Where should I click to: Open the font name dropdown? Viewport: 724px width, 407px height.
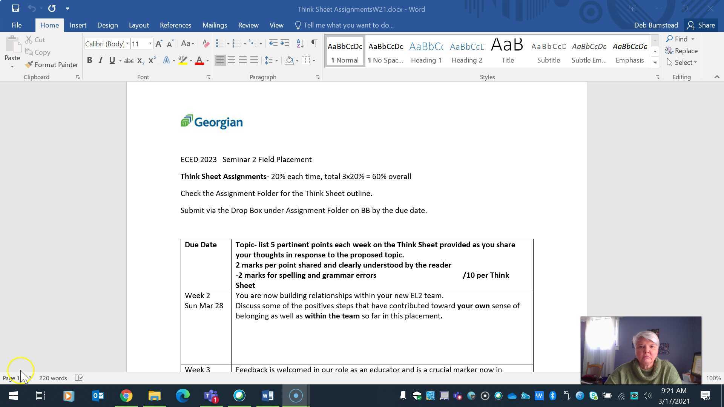click(x=127, y=43)
